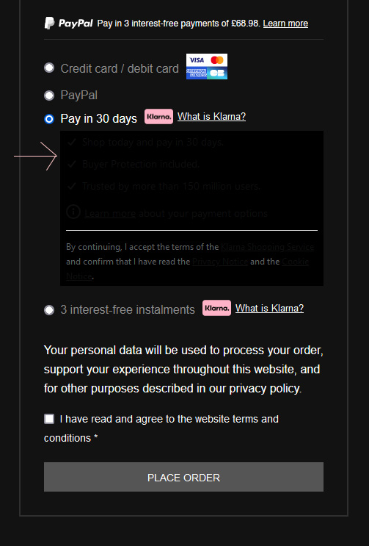This screenshot has height=546, width=369.
Task: Follow the Klarna Shopping Service link
Action: coord(268,247)
